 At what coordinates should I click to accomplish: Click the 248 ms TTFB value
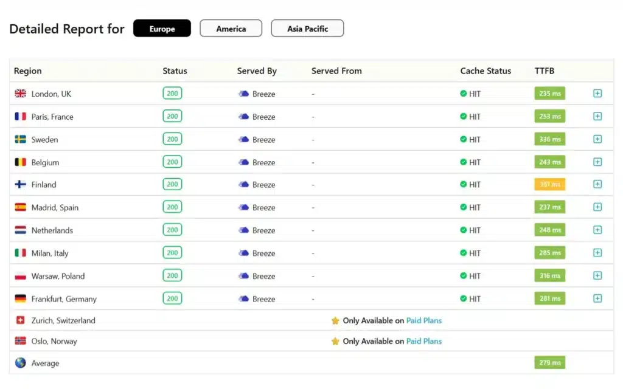(x=550, y=230)
